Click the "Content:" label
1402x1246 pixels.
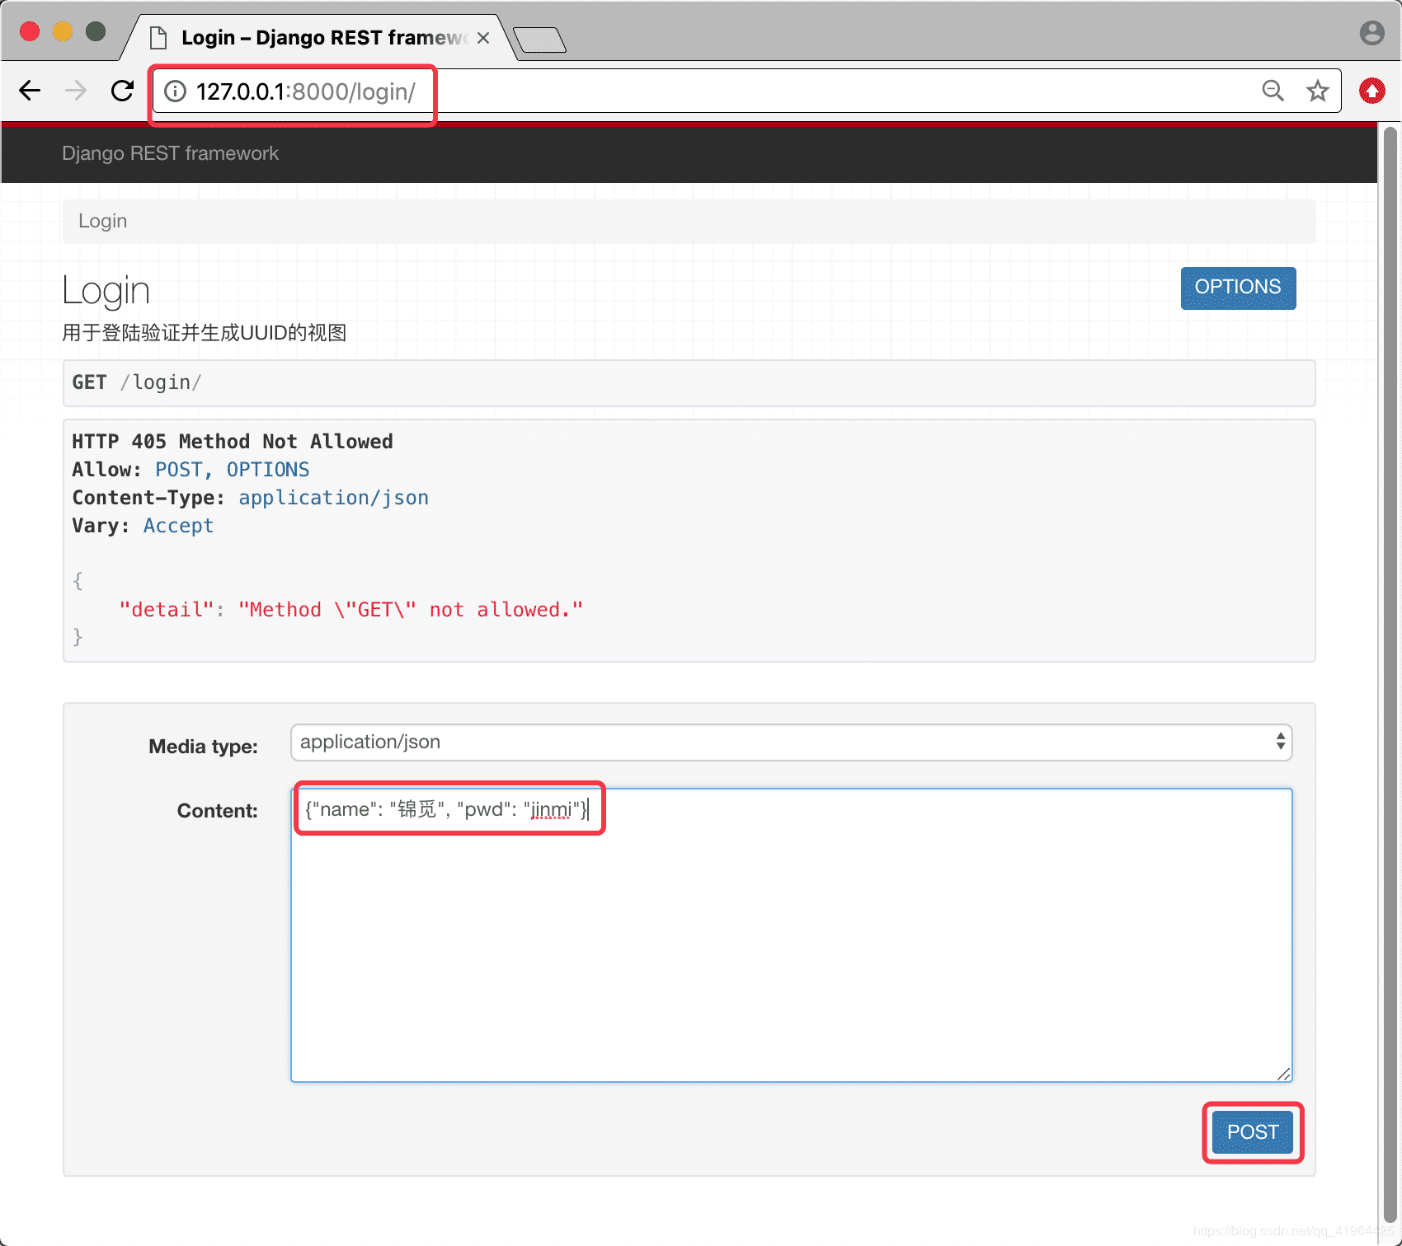(x=217, y=811)
